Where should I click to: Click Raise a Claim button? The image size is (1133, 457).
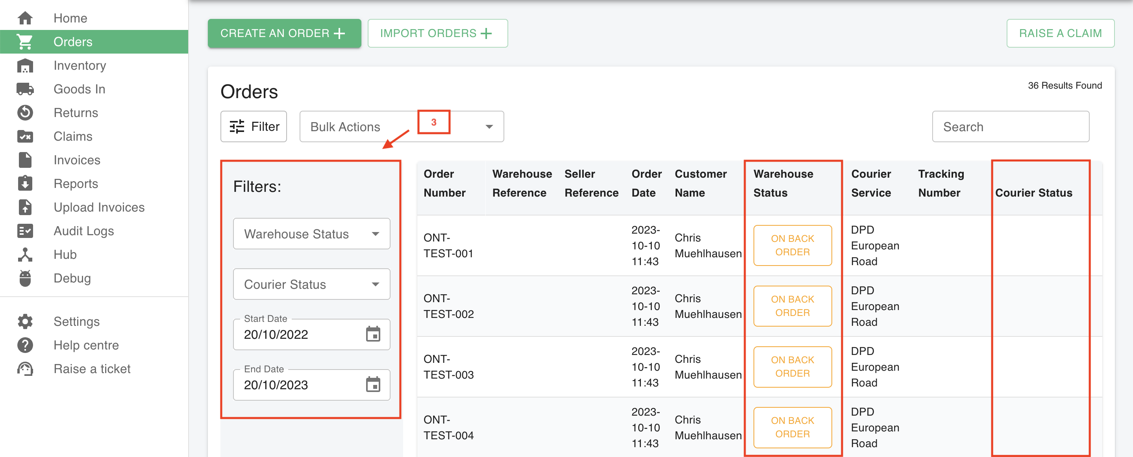pos(1060,33)
